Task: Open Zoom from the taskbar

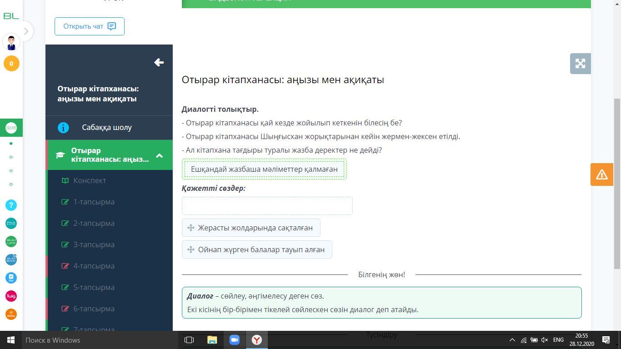Action: click(x=234, y=340)
